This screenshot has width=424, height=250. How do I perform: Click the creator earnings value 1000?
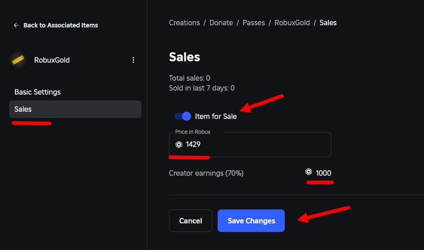click(324, 173)
